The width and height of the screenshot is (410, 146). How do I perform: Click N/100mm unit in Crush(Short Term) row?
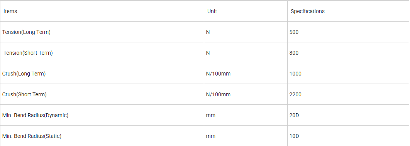pyautogui.click(x=219, y=95)
